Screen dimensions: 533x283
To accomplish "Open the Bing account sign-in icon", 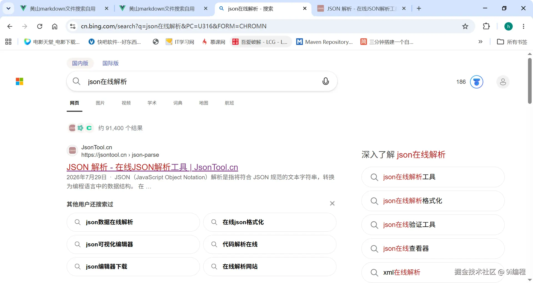I will pyautogui.click(x=503, y=82).
